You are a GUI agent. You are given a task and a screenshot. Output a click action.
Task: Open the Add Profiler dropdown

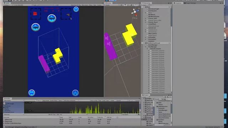click(x=14, y=100)
